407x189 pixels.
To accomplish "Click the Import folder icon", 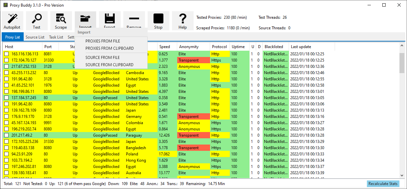I will pyautogui.click(x=85, y=18).
